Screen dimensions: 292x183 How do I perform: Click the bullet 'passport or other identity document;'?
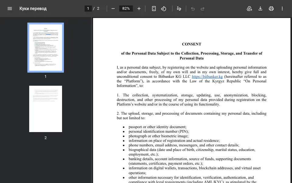(x=157, y=127)
